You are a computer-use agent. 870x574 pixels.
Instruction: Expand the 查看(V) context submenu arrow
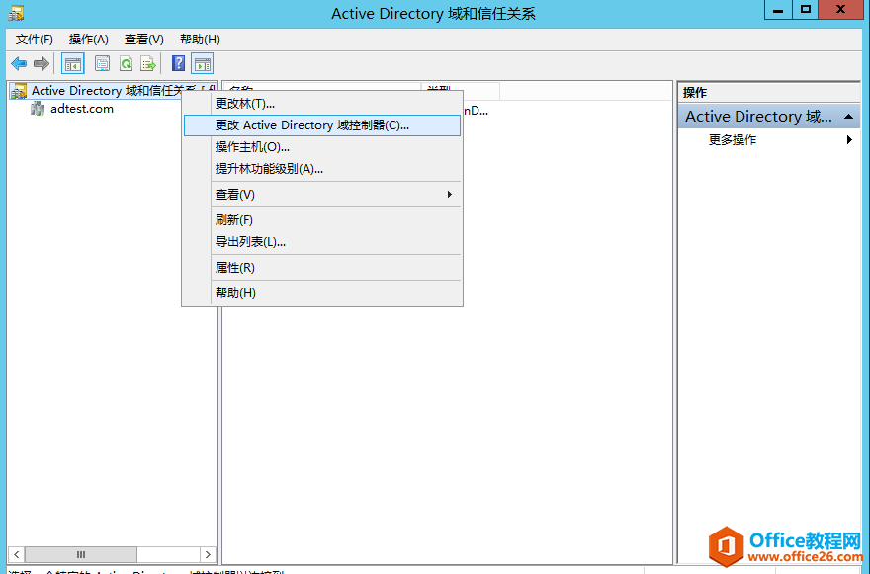pyautogui.click(x=450, y=194)
